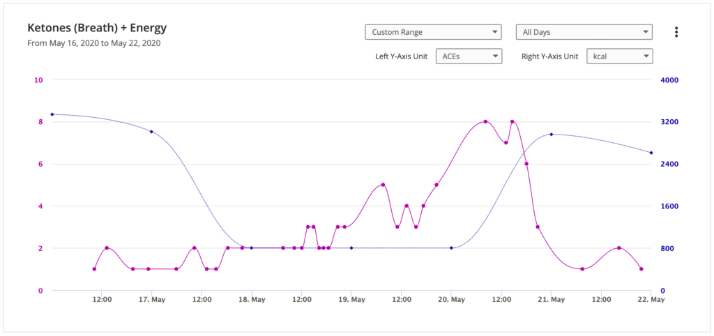Click the blue energy point at 17. May
Screen dimensions: 714x336
pos(151,132)
